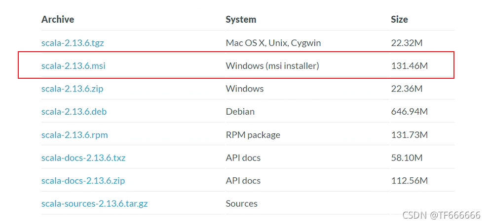Click the 58.10M size value

click(407, 158)
